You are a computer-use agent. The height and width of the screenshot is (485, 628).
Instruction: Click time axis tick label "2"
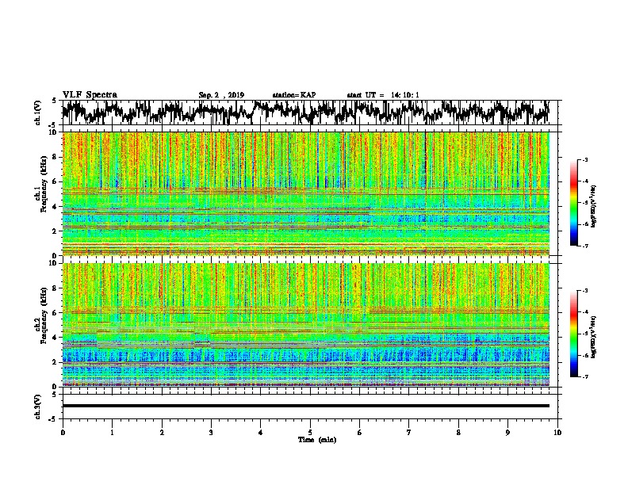[x=162, y=433]
